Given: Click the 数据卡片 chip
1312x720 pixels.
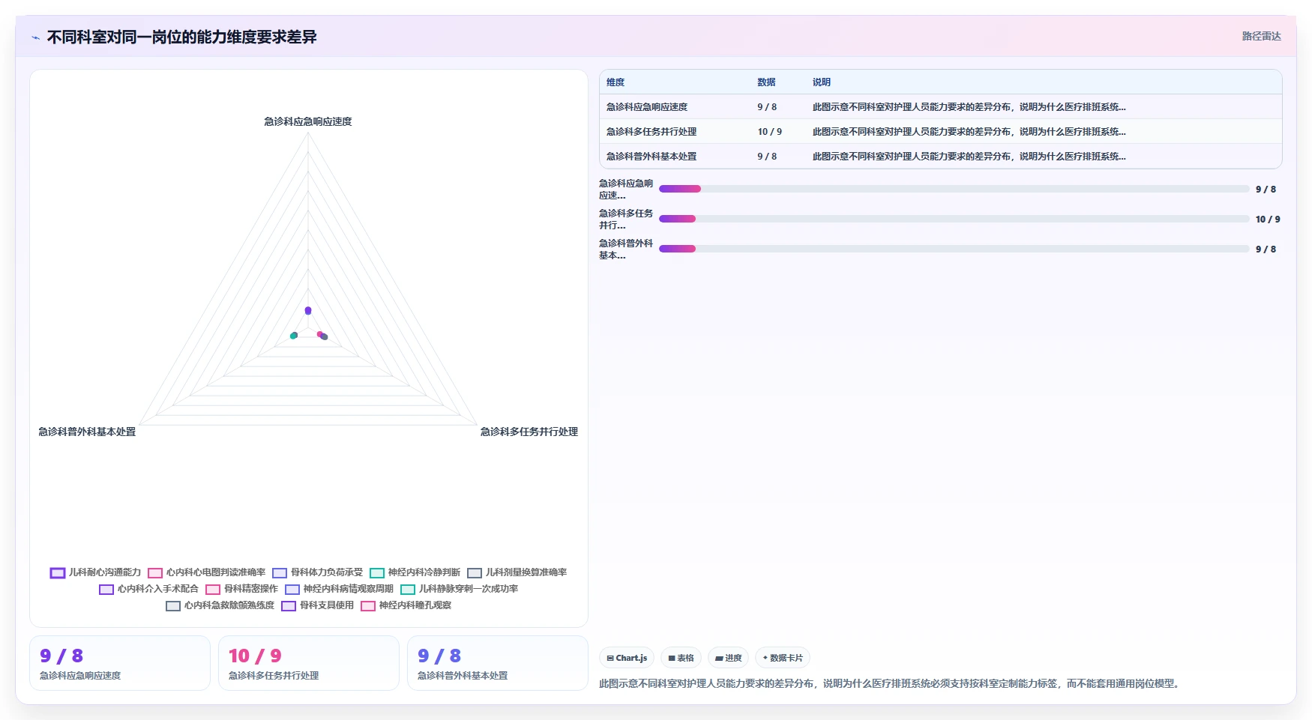Looking at the screenshot, I should (x=782, y=658).
